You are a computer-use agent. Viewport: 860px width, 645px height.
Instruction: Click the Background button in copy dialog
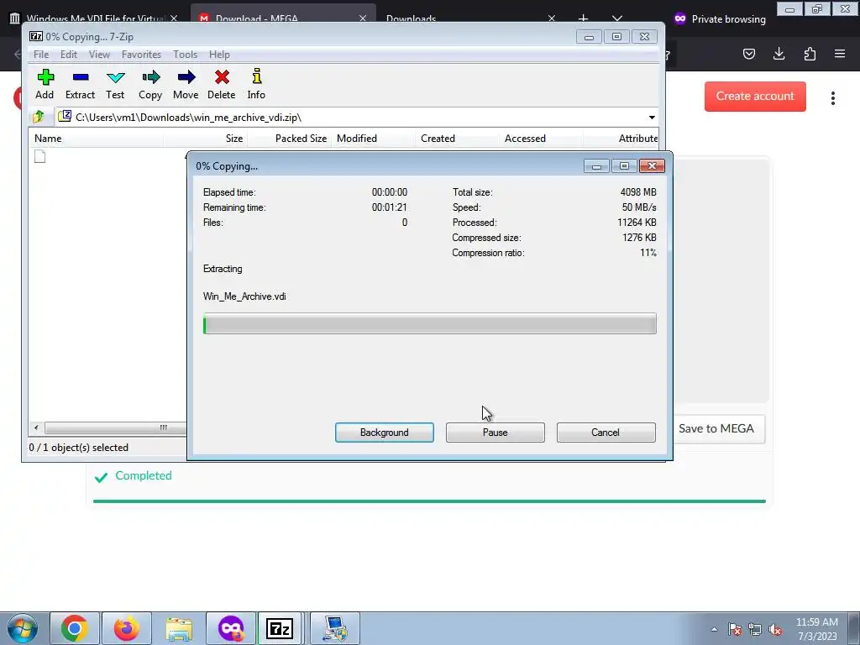(385, 433)
